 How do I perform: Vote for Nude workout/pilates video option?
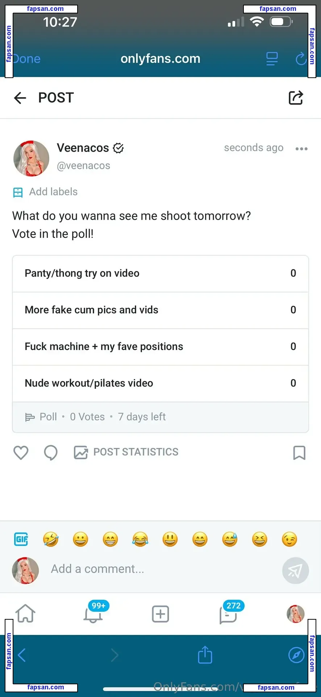pyautogui.click(x=160, y=383)
